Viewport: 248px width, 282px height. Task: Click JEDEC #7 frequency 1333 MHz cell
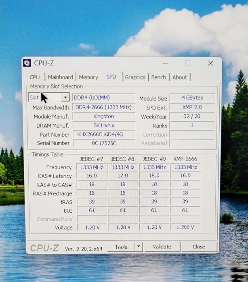[92, 167]
